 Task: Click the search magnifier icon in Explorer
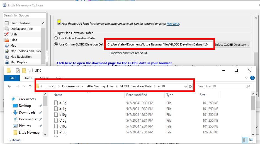click(x=248, y=86)
